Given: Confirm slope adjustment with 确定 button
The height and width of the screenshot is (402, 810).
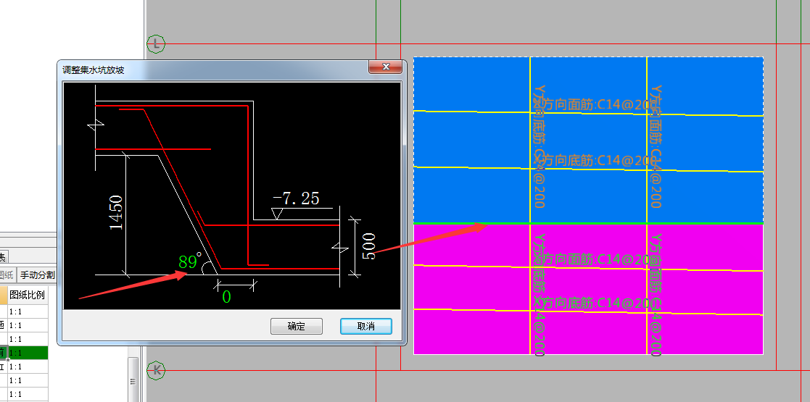Looking at the screenshot, I should [x=297, y=326].
